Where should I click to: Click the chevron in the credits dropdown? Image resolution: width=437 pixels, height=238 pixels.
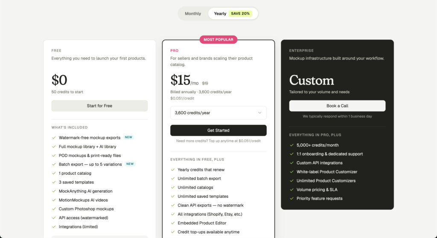(x=260, y=113)
